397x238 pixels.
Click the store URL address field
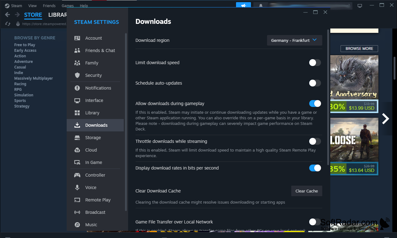coord(44,24)
